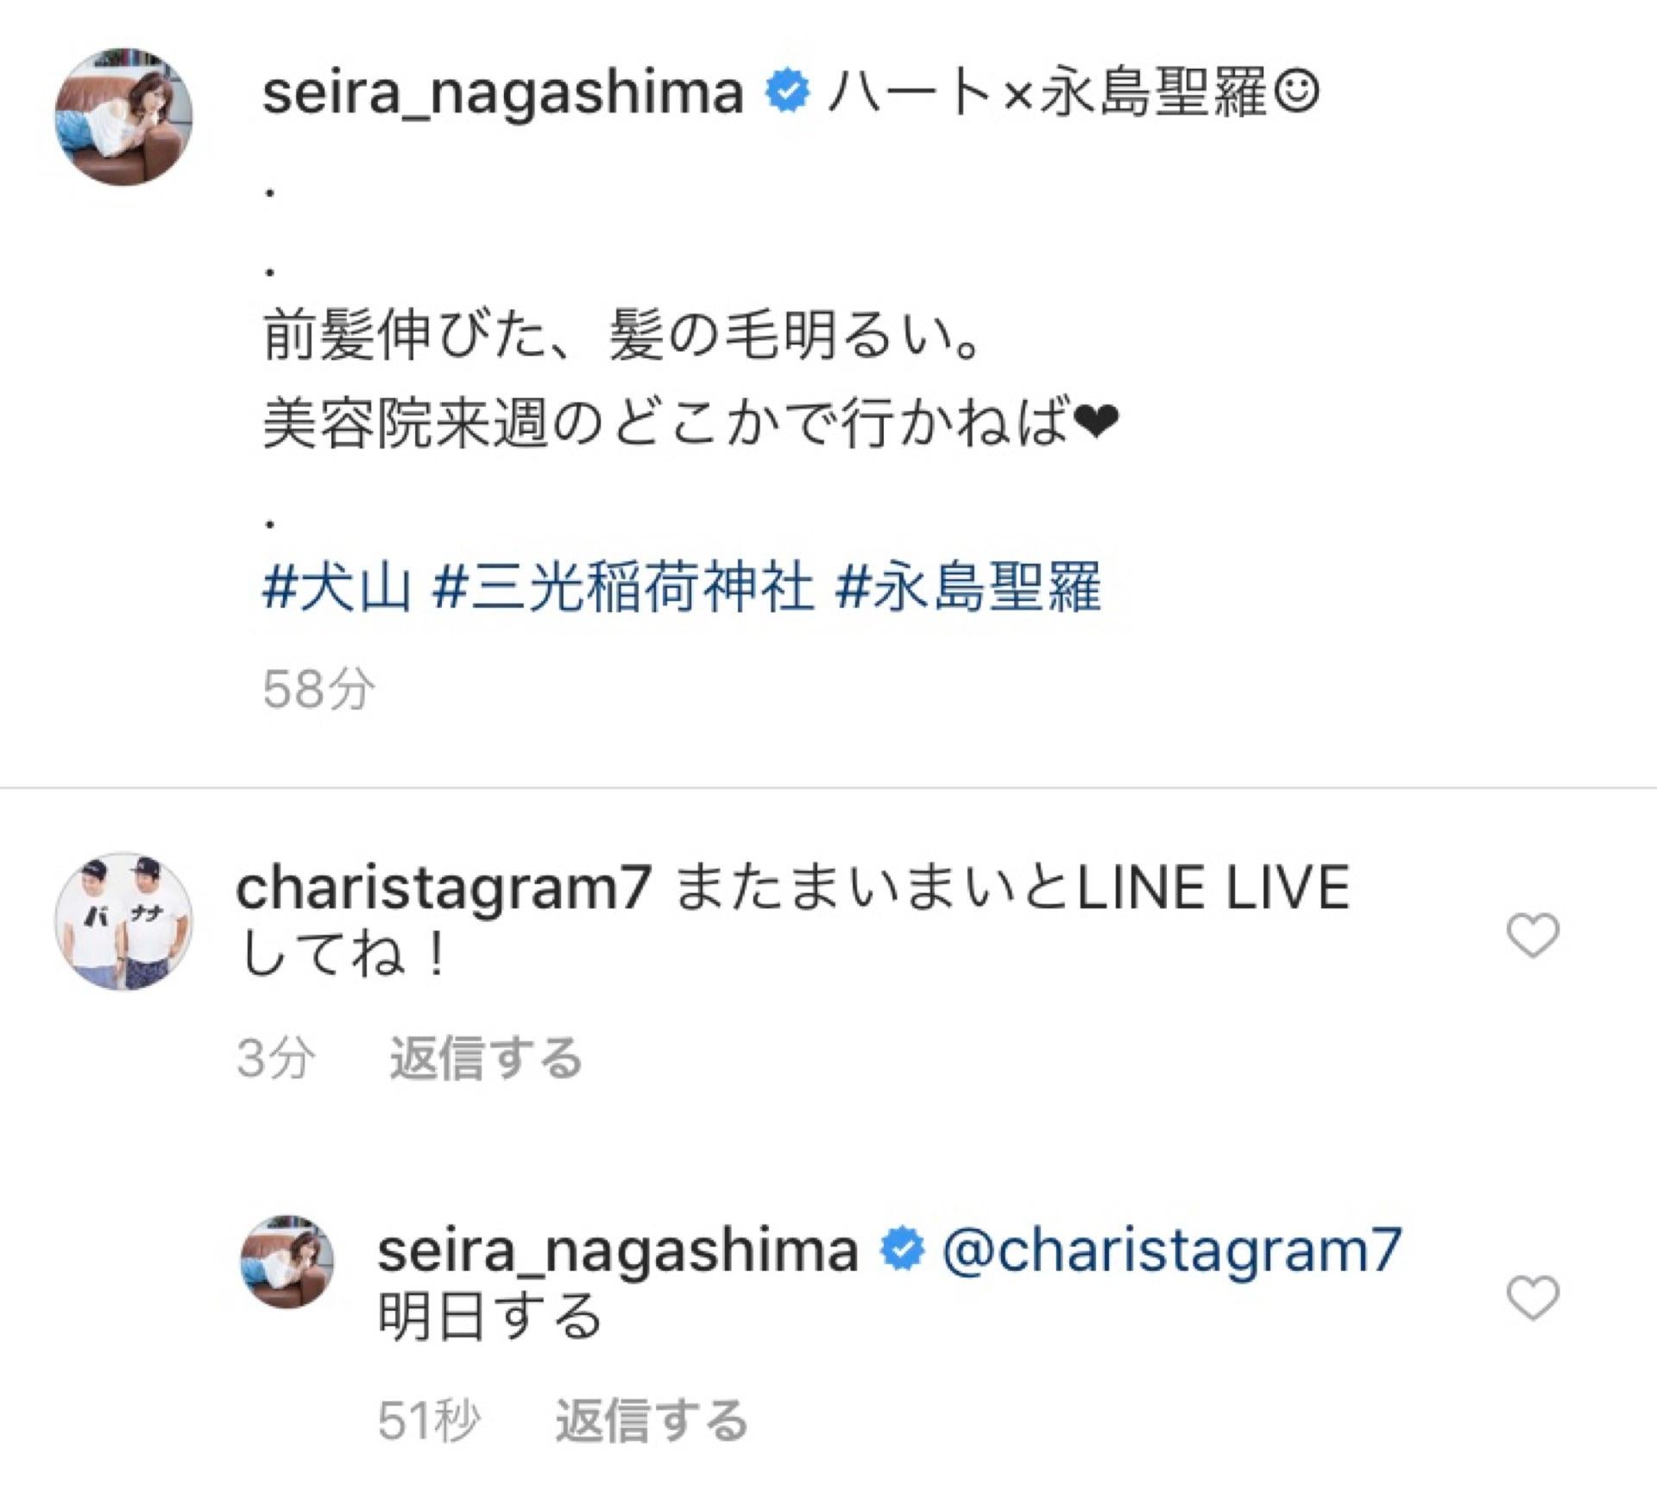Click the 51秒 timestamp on the reply
The width and height of the screenshot is (1657, 1492).
click(429, 1421)
